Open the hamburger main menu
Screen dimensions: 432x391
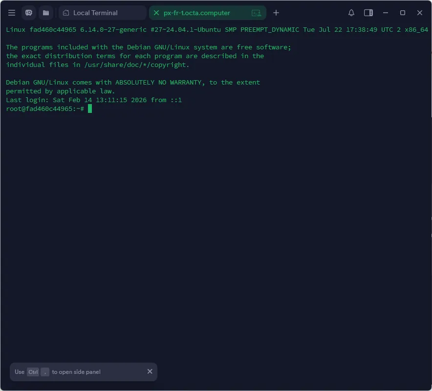(12, 13)
